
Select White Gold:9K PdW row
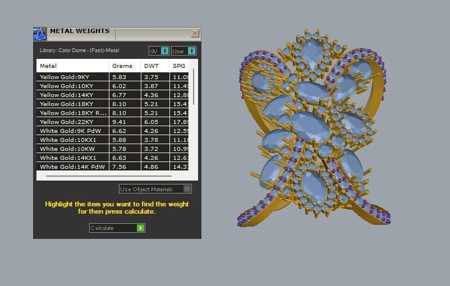coord(112,131)
